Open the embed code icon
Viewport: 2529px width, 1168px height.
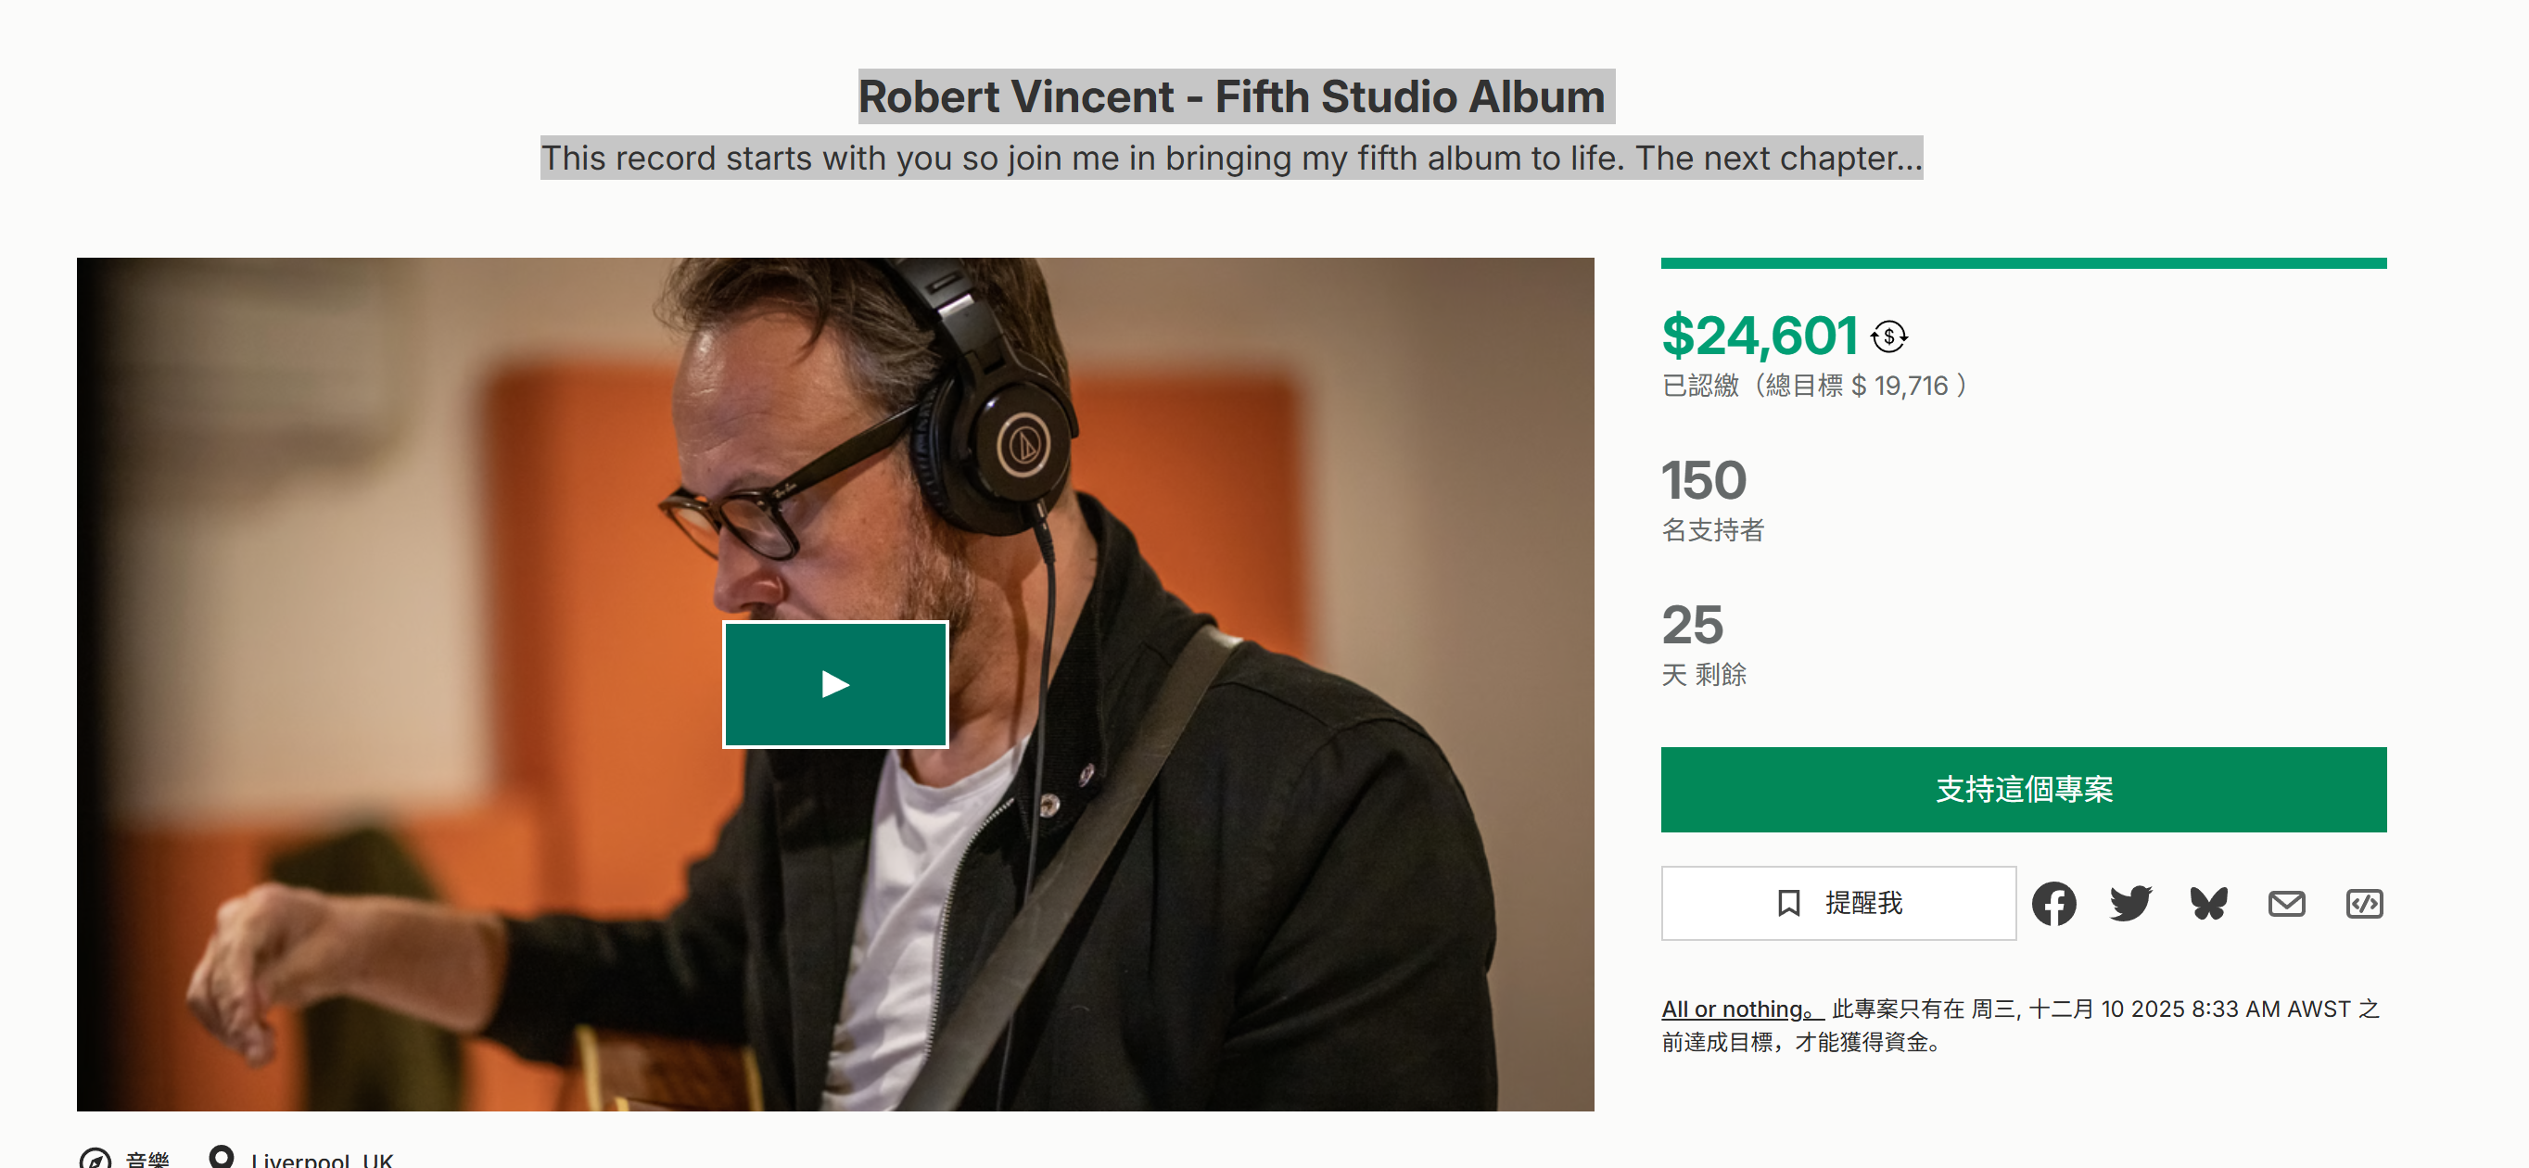pyautogui.click(x=2363, y=903)
